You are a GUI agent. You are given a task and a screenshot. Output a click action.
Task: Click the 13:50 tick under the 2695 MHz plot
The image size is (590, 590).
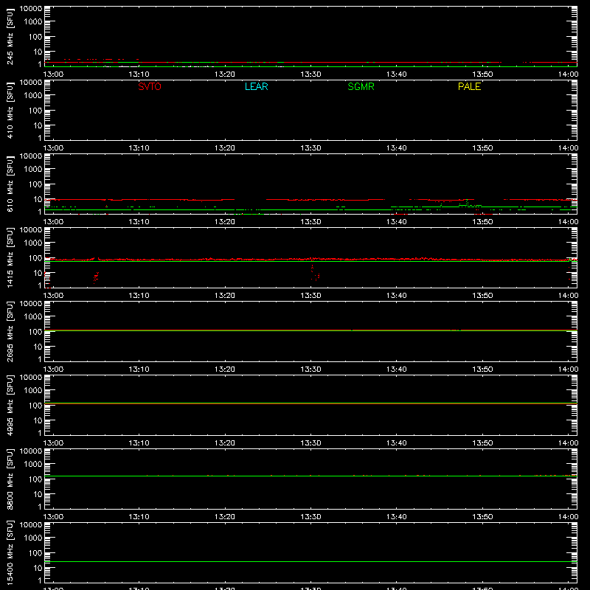[x=482, y=369]
